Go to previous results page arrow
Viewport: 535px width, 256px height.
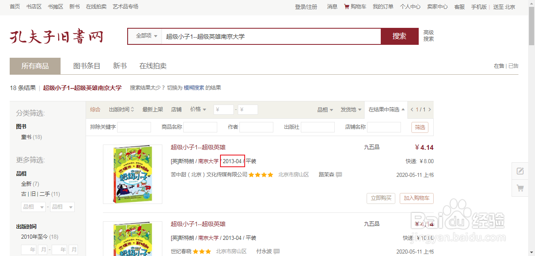[x=412, y=109]
